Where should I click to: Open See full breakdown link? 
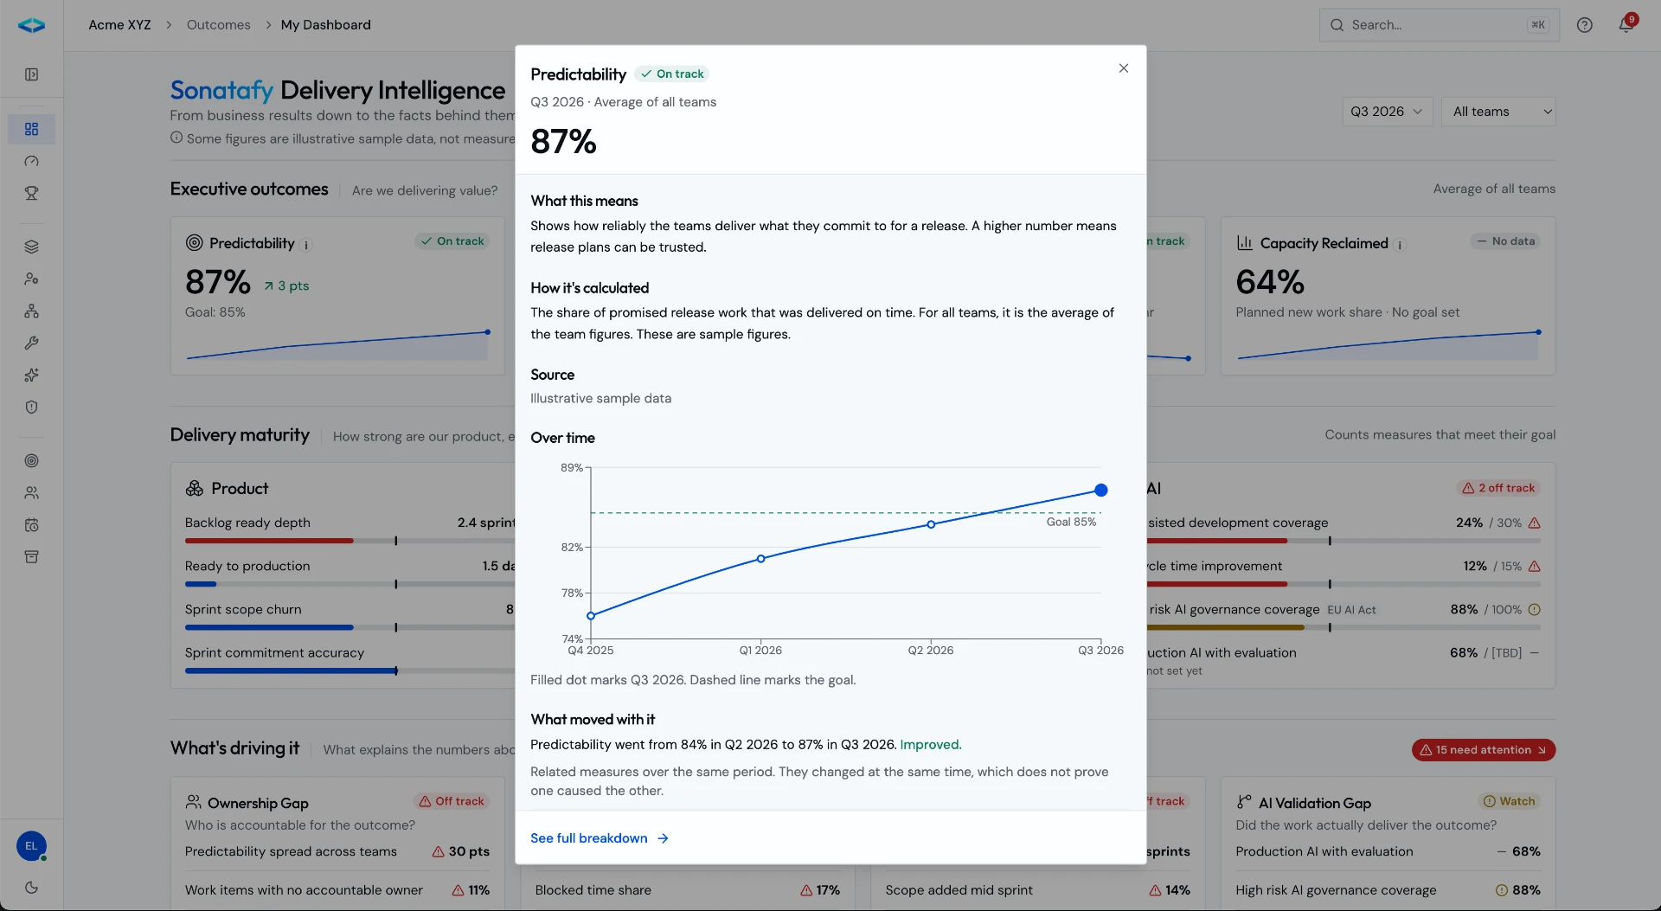click(600, 838)
